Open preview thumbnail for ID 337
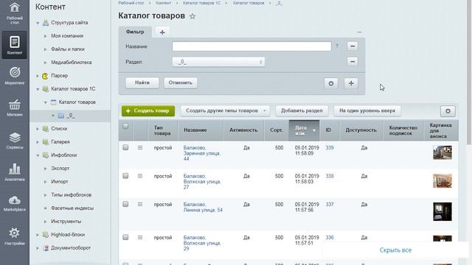The image size is (472, 265). (x=442, y=211)
